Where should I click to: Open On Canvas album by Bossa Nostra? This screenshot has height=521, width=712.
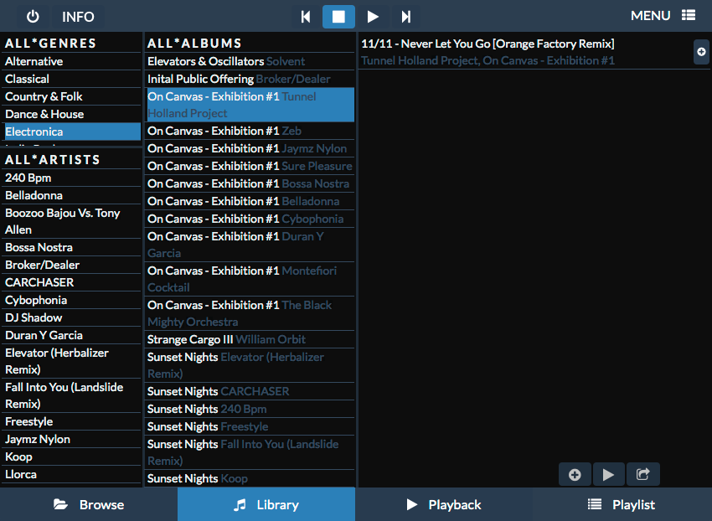point(250,184)
